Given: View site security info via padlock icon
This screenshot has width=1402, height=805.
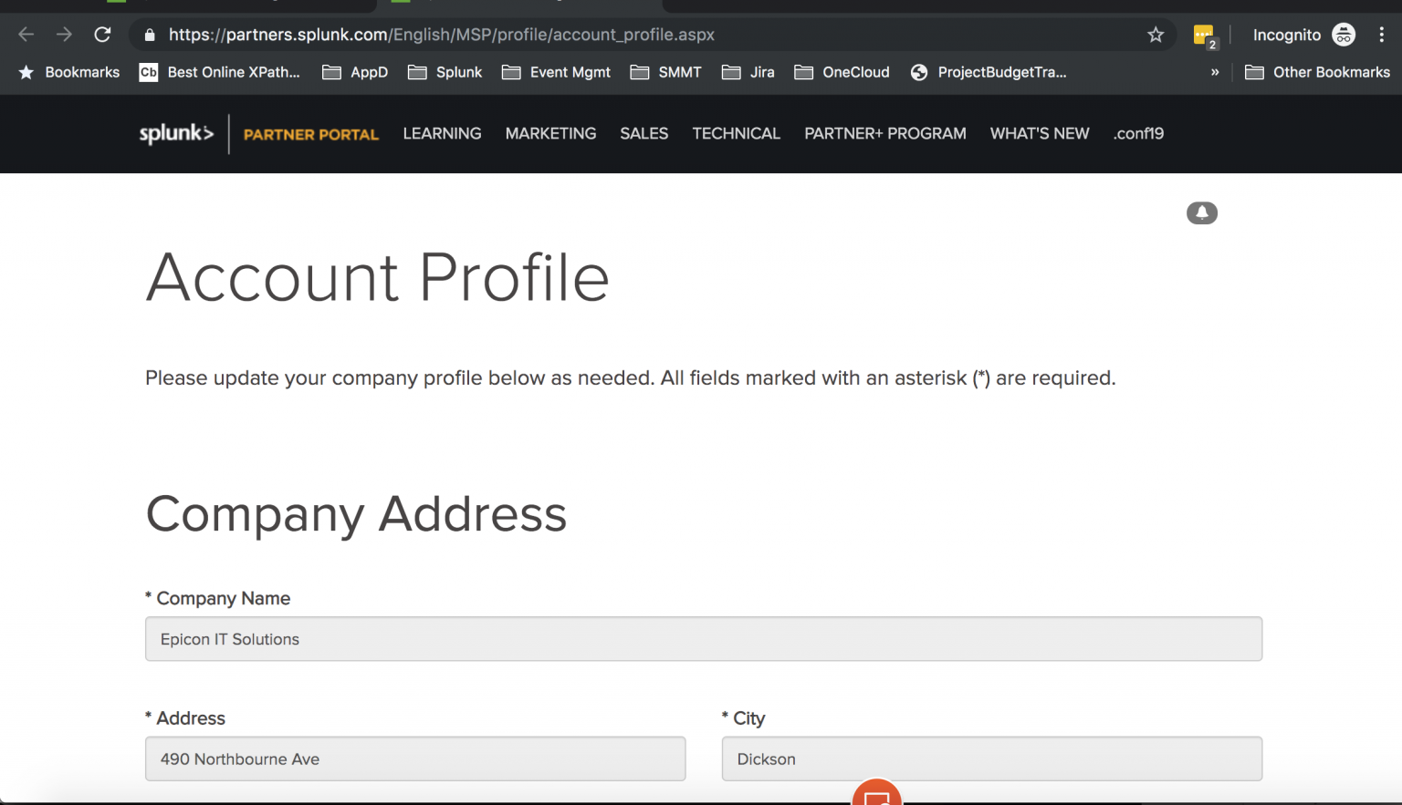Looking at the screenshot, I should coord(149,35).
